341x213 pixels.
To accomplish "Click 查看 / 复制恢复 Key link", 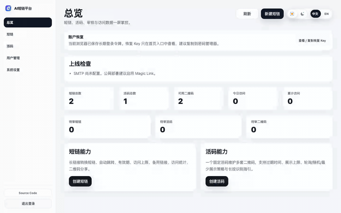I will point(312,41).
